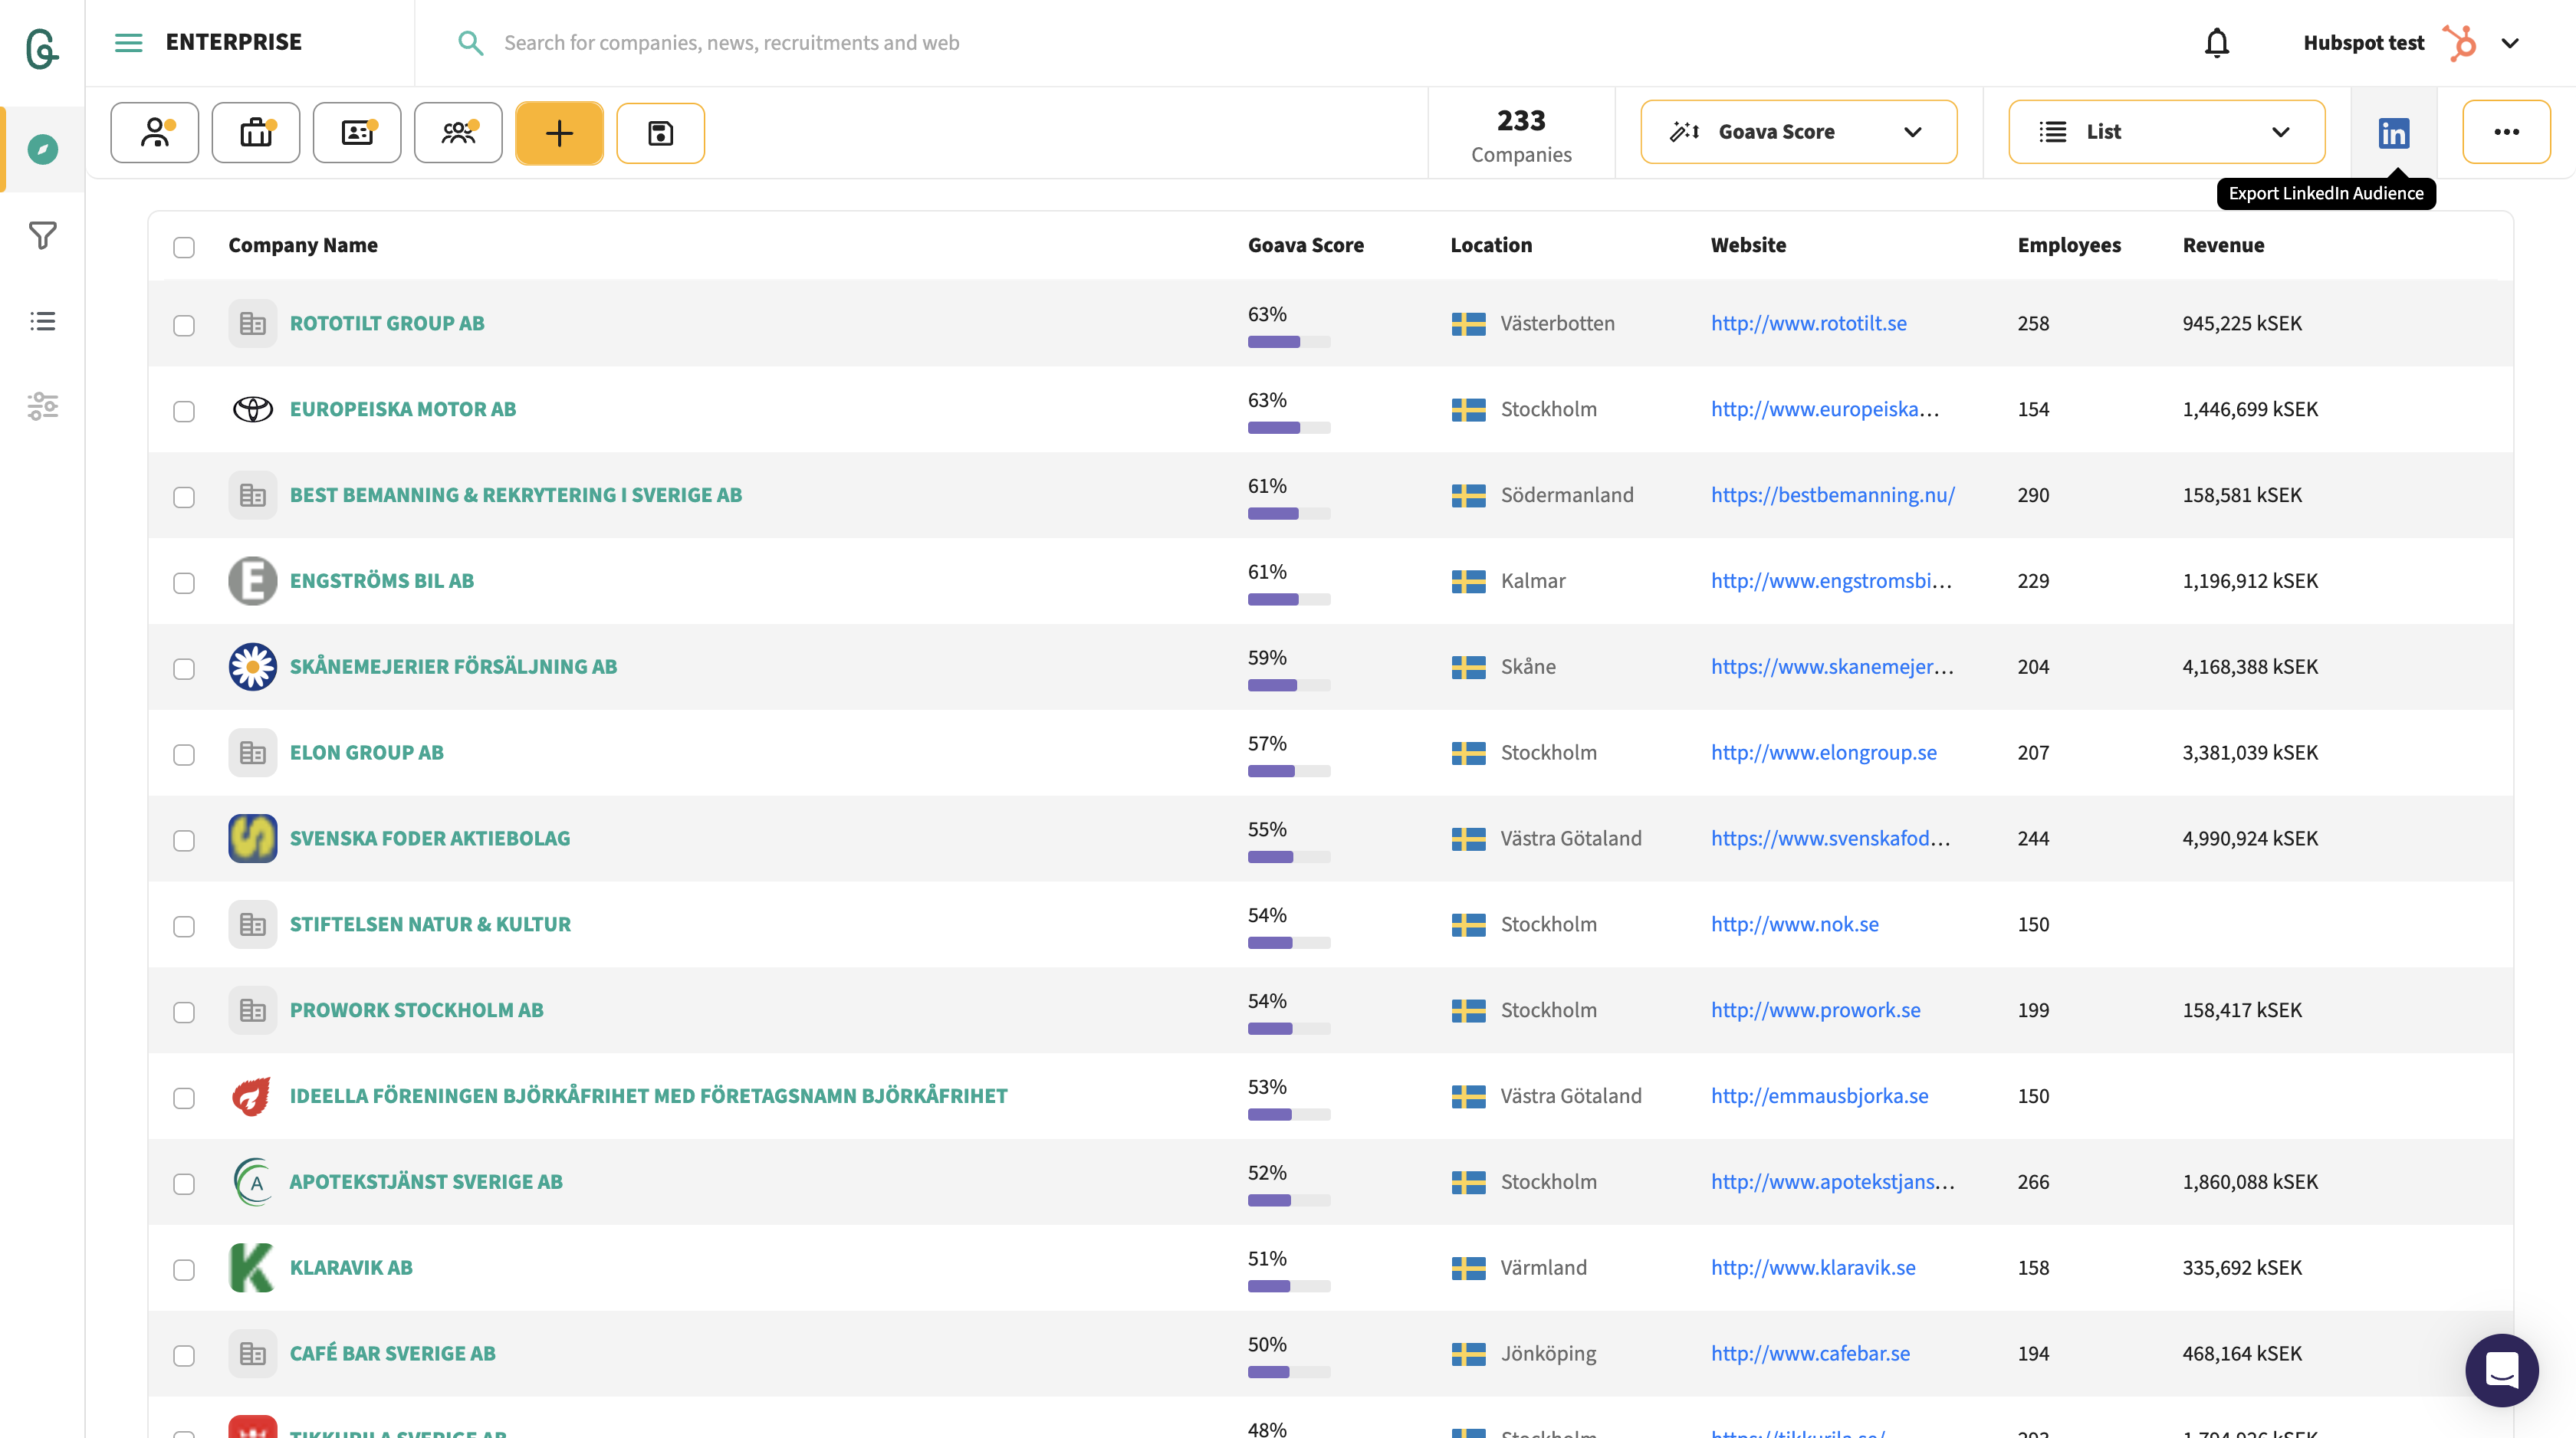Click the save disk toolbar button
This screenshot has height=1438, width=2576.
pos(660,132)
